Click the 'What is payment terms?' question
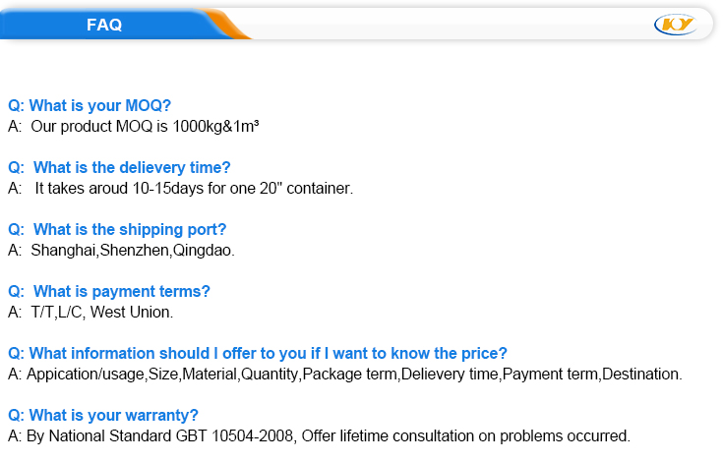Viewport: 723px width, 462px height. (x=109, y=292)
